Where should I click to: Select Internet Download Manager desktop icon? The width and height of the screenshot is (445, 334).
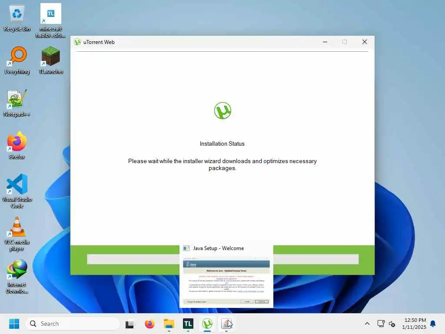(17, 276)
